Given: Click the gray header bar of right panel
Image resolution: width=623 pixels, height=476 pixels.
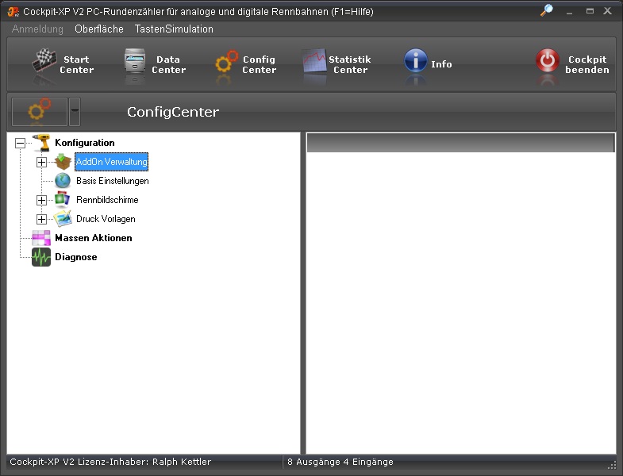Looking at the screenshot, I should click(x=460, y=143).
